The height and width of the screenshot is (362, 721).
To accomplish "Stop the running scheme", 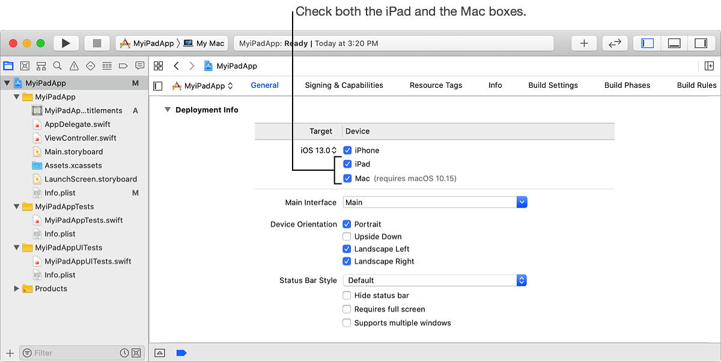I will [97, 43].
